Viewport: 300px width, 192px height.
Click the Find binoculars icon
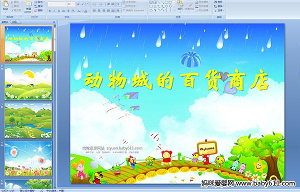coord(216,2)
